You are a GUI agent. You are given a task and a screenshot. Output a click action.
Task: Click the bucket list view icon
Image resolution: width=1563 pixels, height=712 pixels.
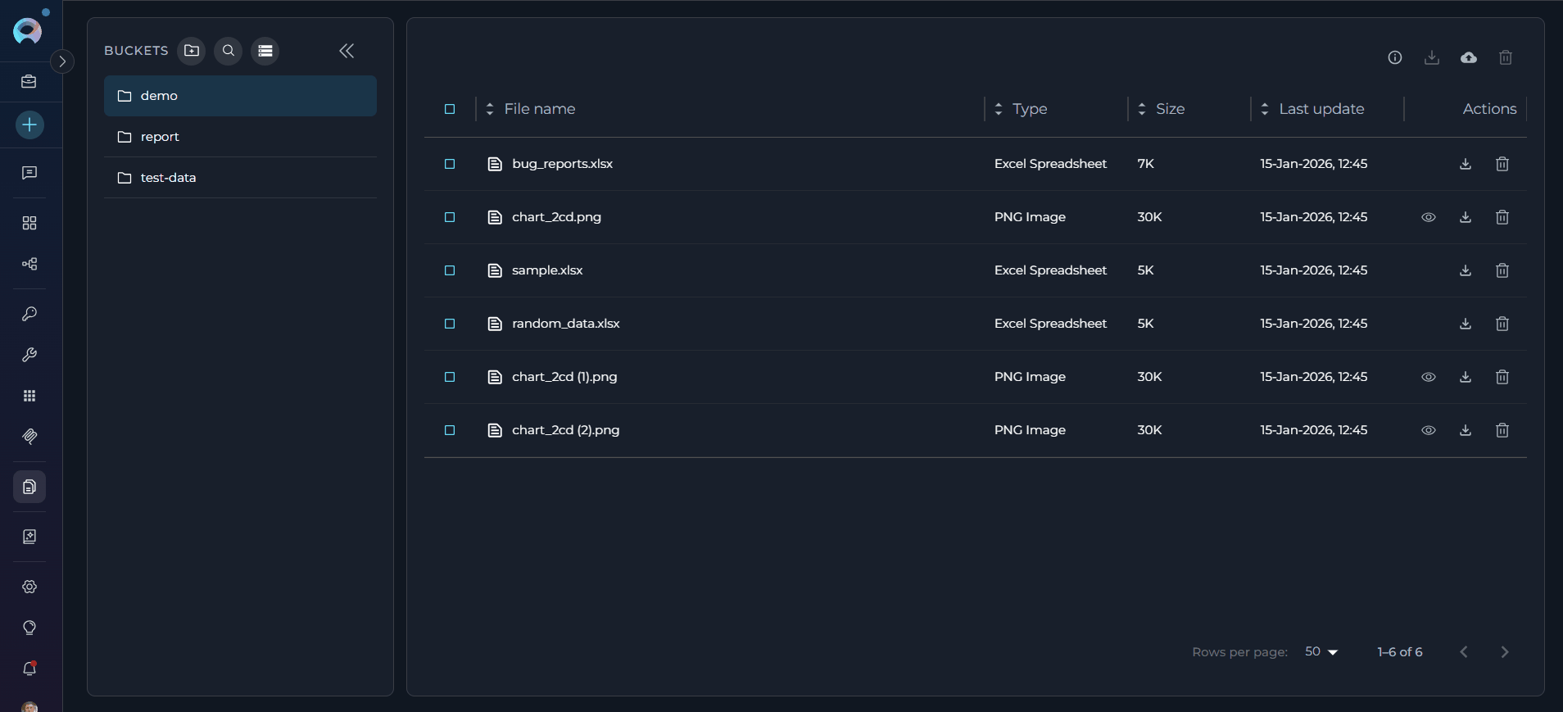(265, 51)
